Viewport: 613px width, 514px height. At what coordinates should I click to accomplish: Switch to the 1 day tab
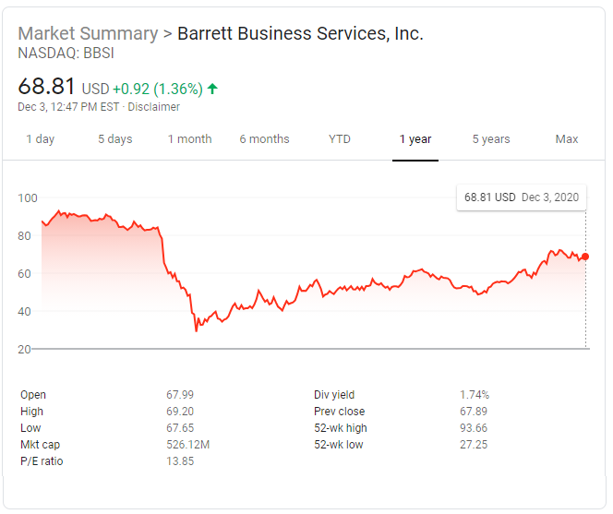(40, 139)
